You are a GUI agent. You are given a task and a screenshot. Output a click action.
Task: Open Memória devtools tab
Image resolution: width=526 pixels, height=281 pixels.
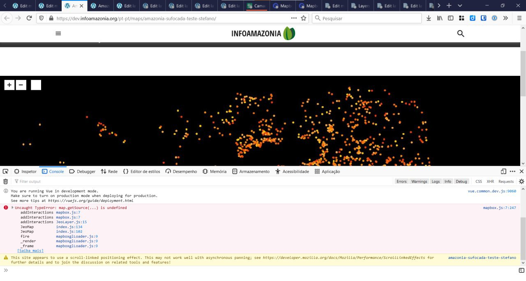pos(215,171)
